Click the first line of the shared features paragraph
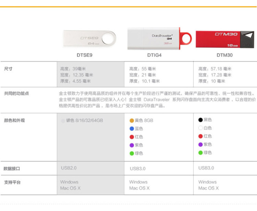Viewport: 257px width, 211px height. click(x=158, y=93)
